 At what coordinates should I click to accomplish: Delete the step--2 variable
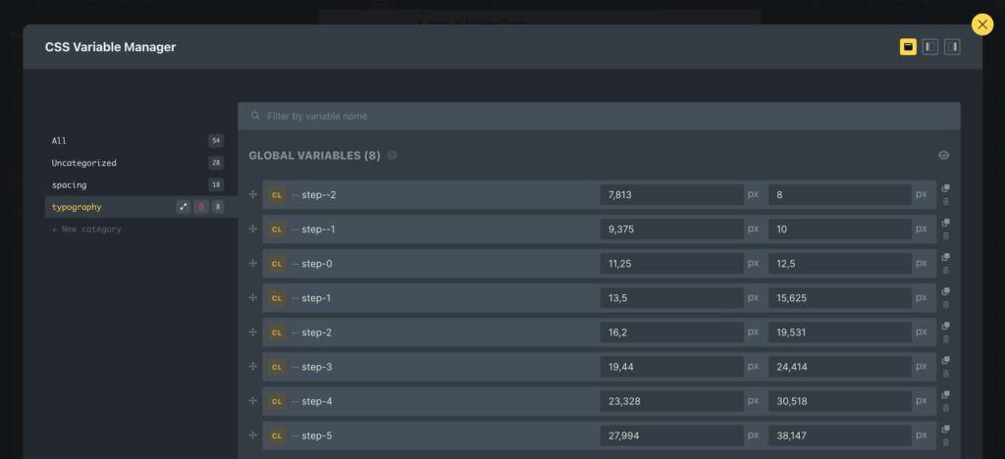[x=946, y=202]
